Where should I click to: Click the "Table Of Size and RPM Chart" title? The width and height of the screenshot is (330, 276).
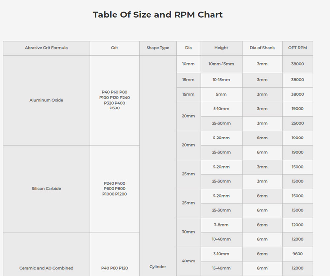click(158, 15)
